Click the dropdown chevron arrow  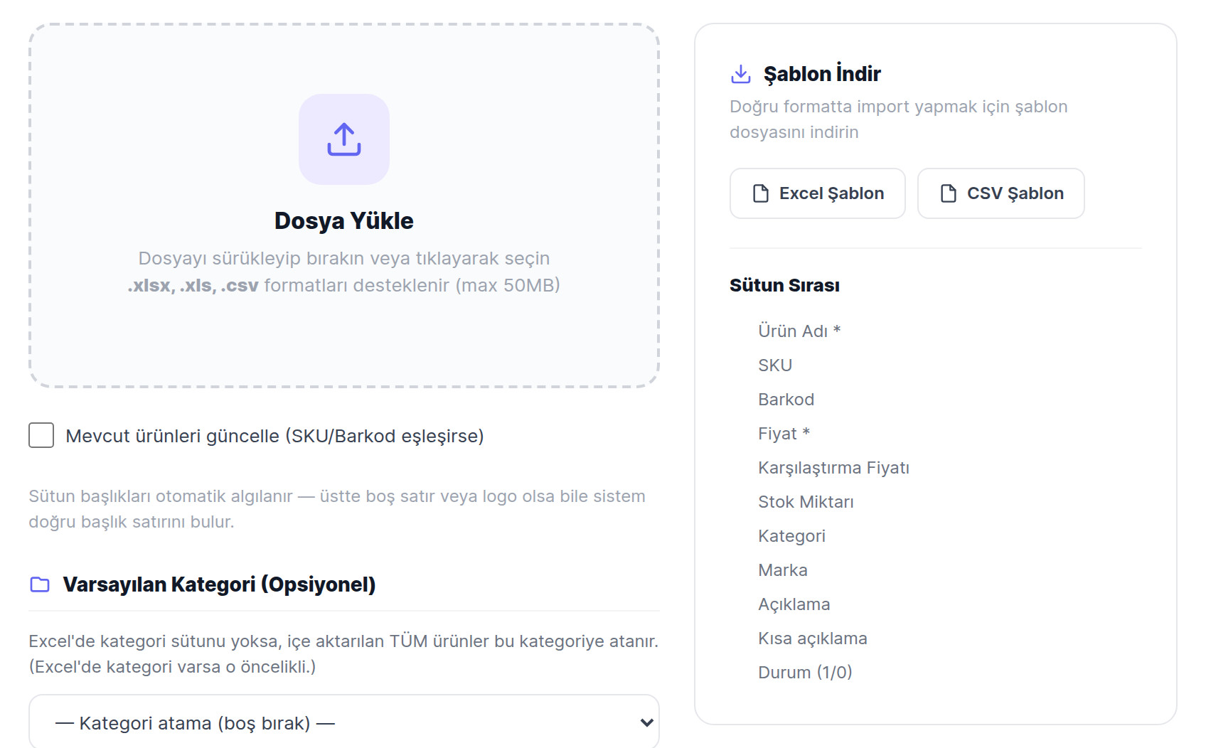[x=646, y=723]
